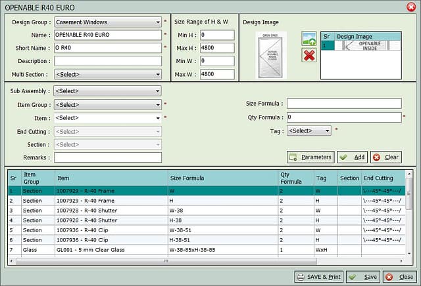Screen dimensions: 421x286
Task: Click the add design image icon
Action: [309, 39]
